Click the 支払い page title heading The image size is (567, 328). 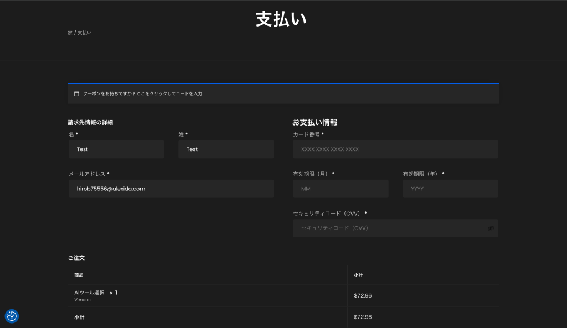coord(281,19)
